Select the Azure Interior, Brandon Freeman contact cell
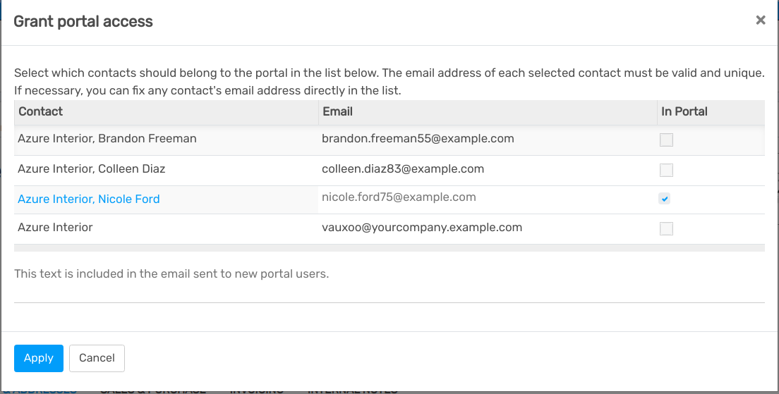This screenshot has height=394, width=779. (167, 140)
